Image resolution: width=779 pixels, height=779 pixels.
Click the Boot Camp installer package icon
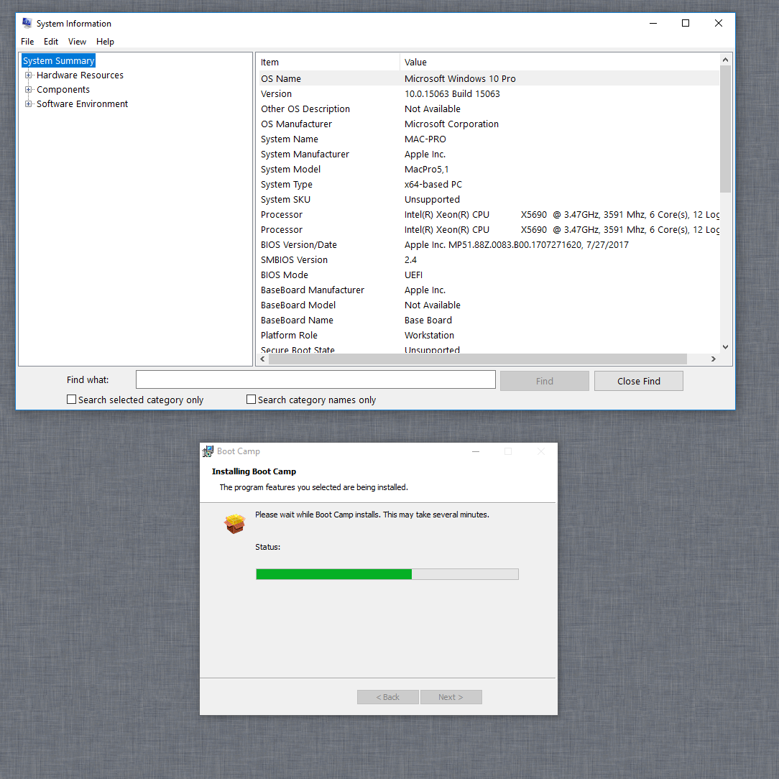pyautogui.click(x=234, y=523)
